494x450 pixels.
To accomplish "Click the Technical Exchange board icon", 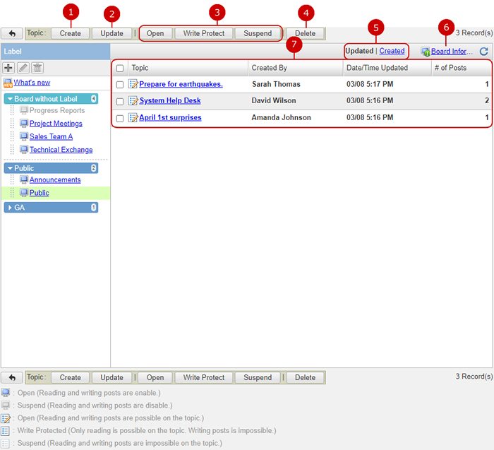I will [24, 149].
